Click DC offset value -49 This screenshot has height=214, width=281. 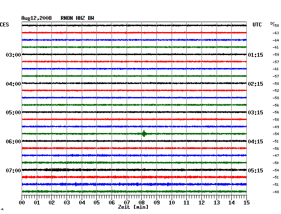click(276, 127)
